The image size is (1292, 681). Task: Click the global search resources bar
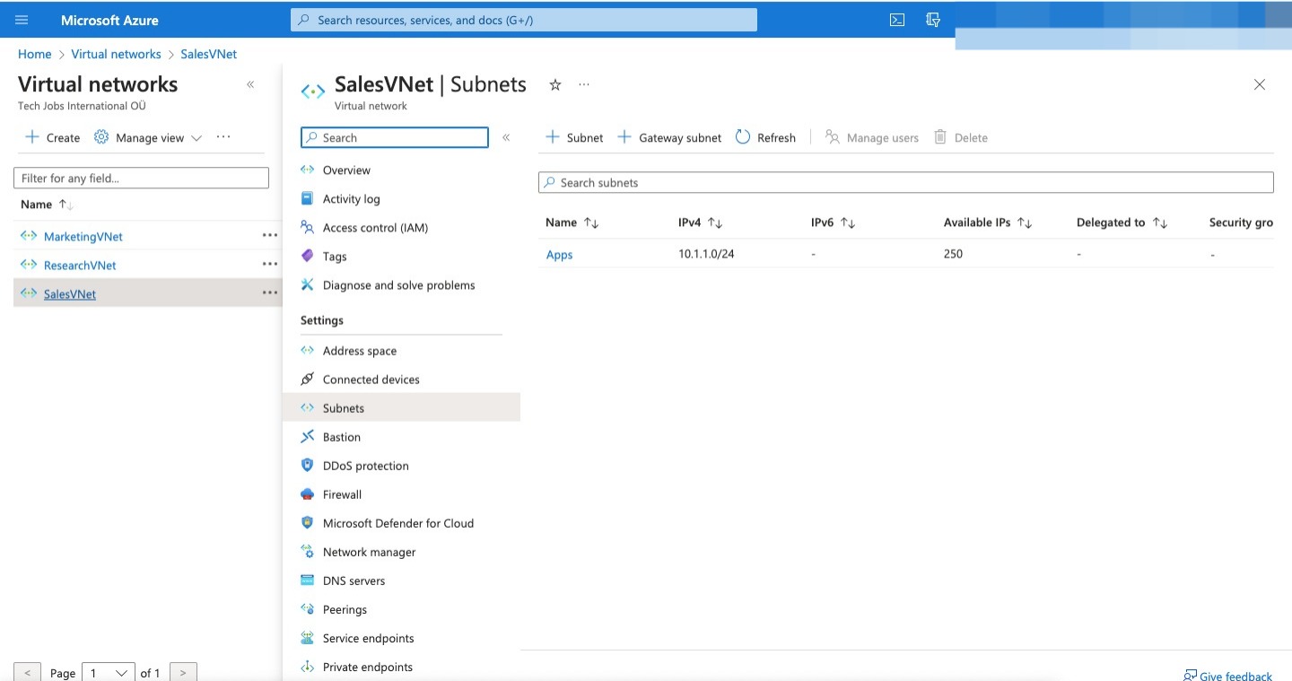(x=524, y=20)
